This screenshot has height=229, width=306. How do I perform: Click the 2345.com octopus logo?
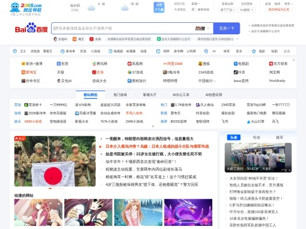(25, 8)
